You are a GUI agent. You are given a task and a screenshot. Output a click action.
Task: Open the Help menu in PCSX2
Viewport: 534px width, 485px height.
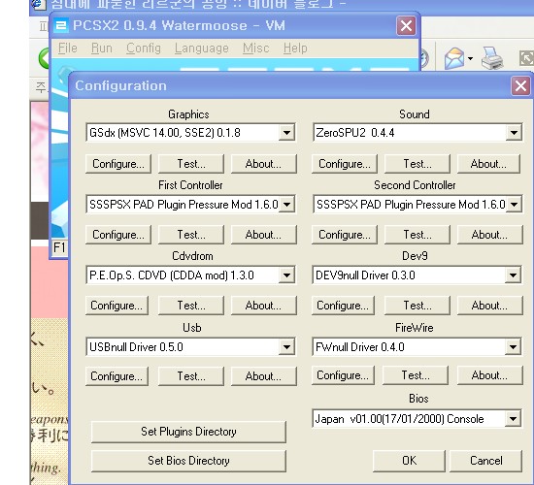click(295, 48)
